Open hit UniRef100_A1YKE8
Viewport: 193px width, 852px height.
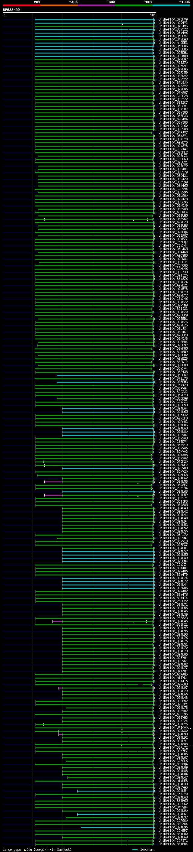point(173,781)
